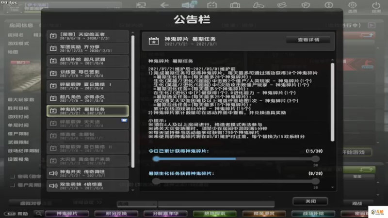
Task: Select 碎星银弹 夏日集结 I announcement
Action: click(88, 86)
